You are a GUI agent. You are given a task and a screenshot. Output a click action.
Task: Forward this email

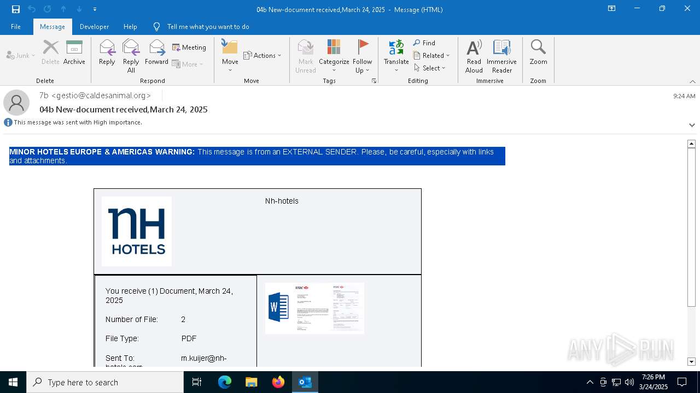[x=156, y=52]
